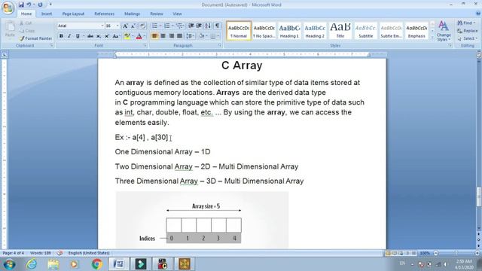
Task: Increase paragraph indent
Action: 199,26
